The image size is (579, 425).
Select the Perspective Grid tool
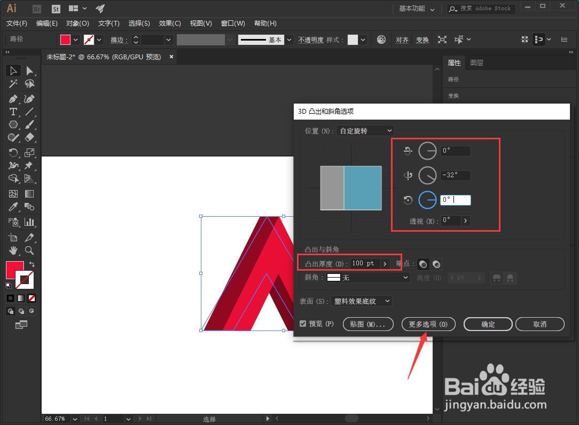(29, 179)
